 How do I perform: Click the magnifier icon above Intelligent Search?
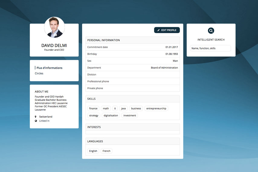point(211,31)
